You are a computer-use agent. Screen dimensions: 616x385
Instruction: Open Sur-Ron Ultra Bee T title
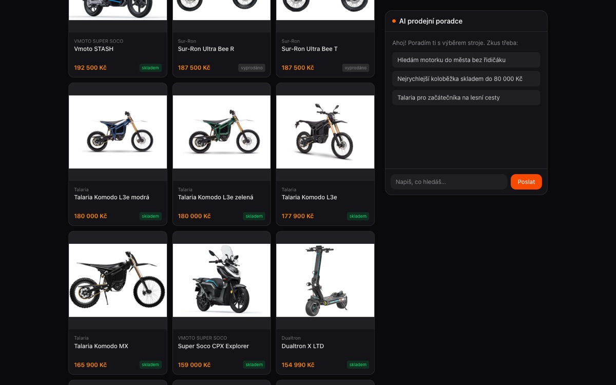(310, 49)
